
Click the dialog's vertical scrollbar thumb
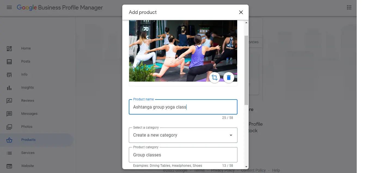tap(246, 70)
